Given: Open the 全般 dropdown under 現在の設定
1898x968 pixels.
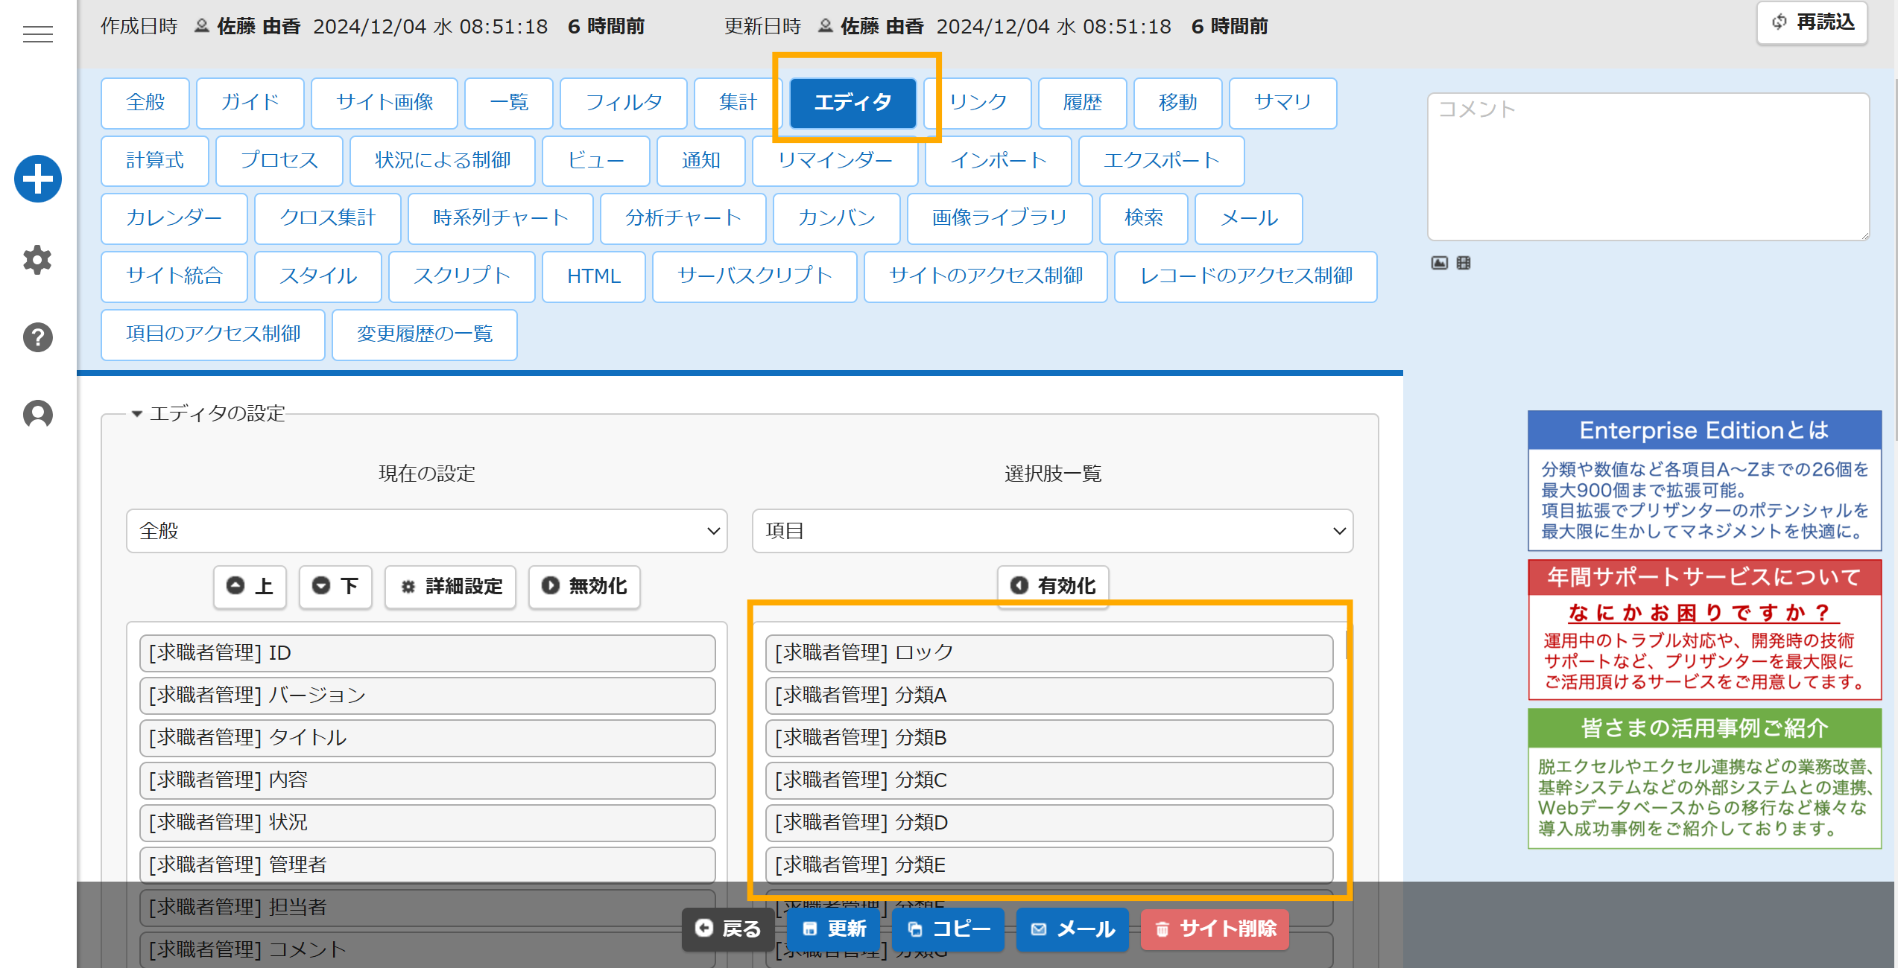Looking at the screenshot, I should tap(426, 531).
